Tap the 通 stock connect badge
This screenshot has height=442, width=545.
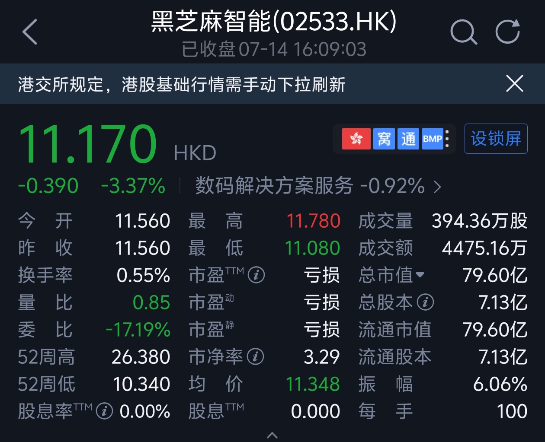408,139
